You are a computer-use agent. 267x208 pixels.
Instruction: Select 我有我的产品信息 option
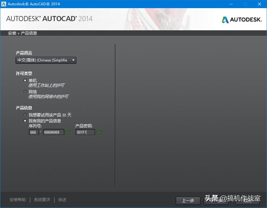pyautogui.click(x=25, y=121)
